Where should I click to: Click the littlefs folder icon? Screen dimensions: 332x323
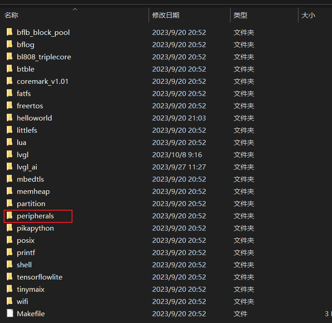point(10,130)
